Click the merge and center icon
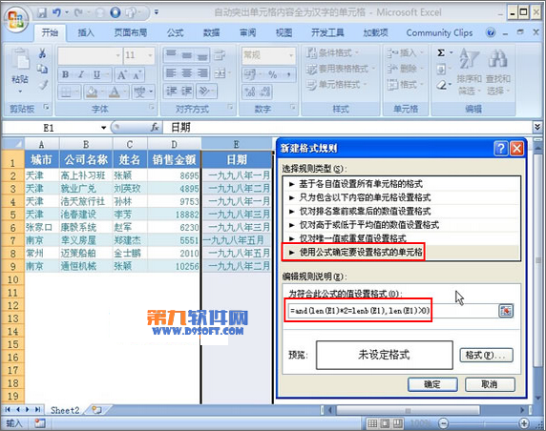Viewport: 546px width, 431px height. tap(220, 73)
